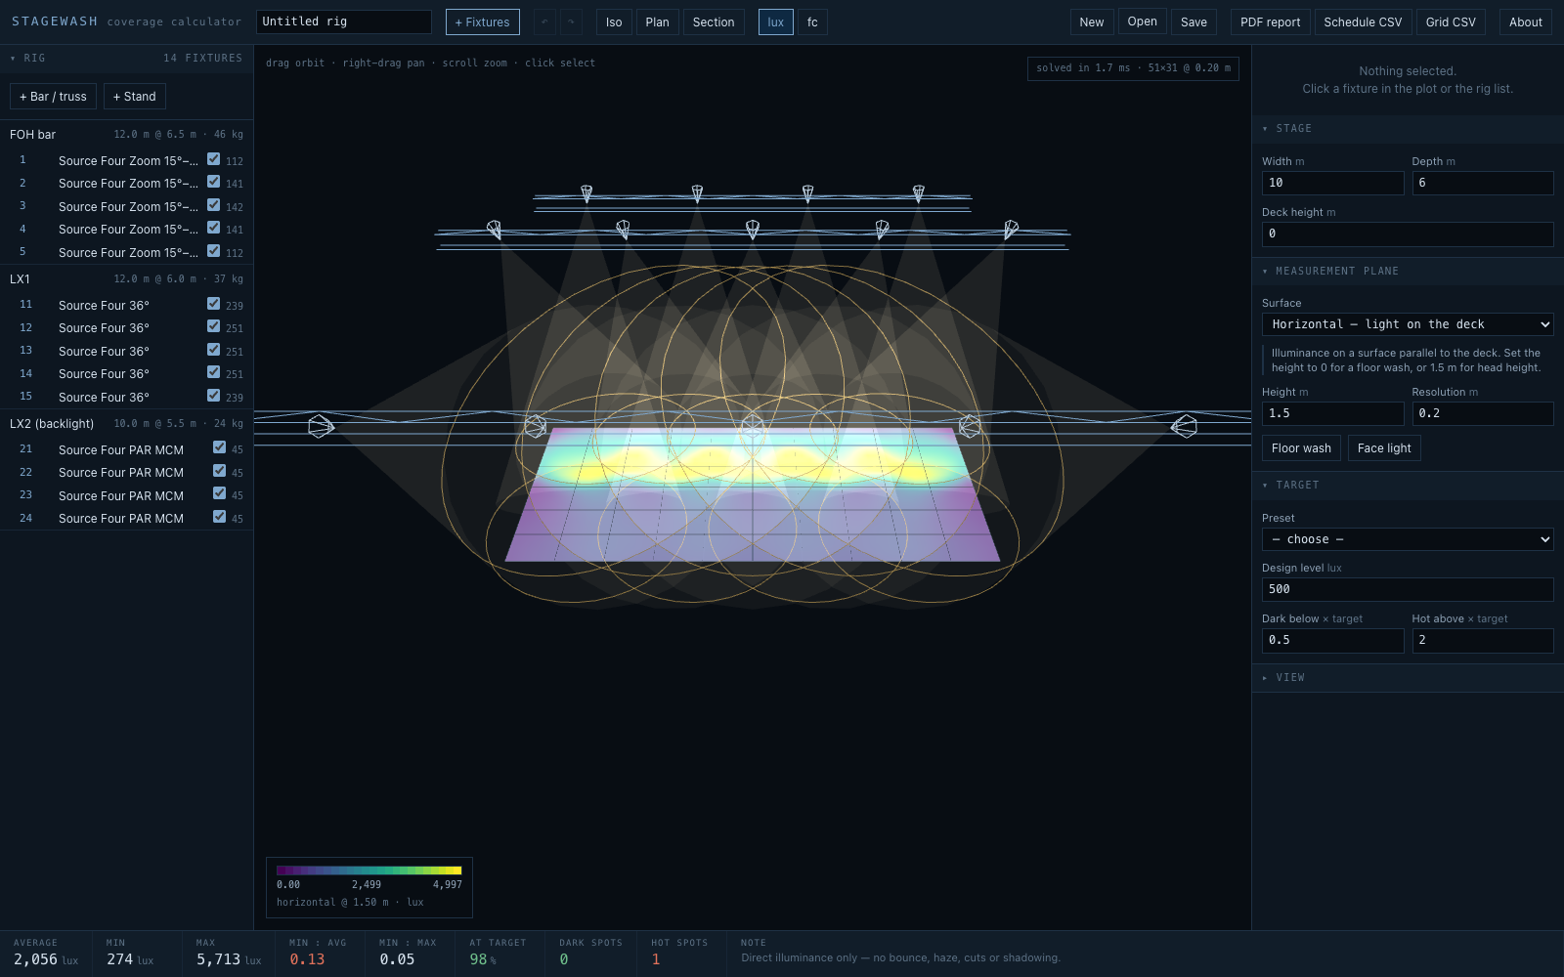Select the LX2 (backlight) group header
This screenshot has width=1564, height=977.
(126, 424)
